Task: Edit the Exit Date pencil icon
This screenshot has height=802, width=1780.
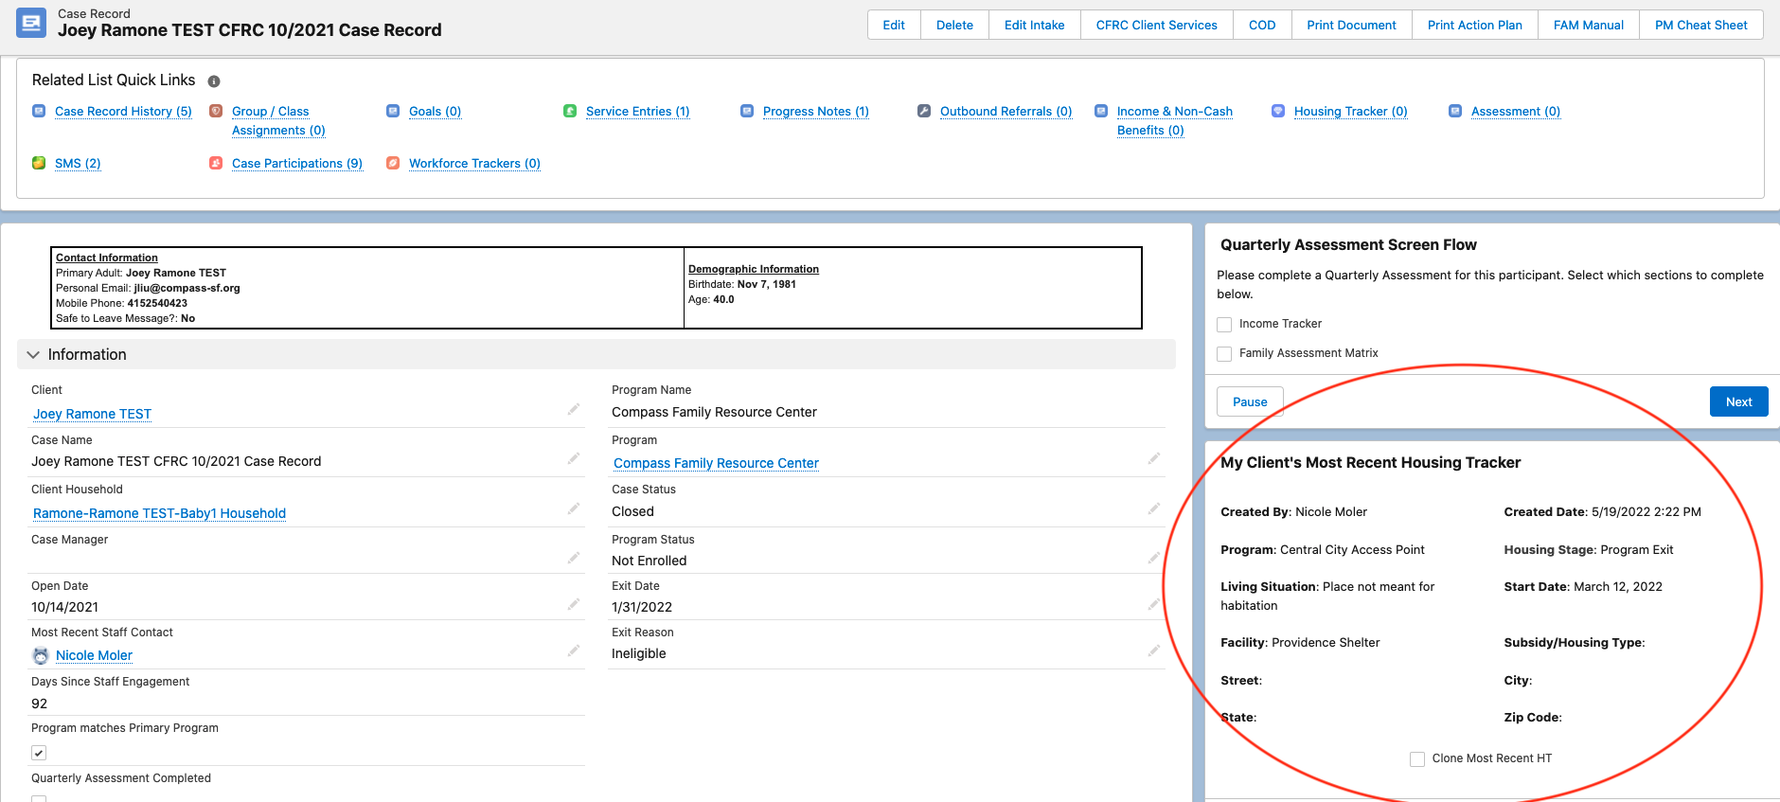Action: pyautogui.click(x=1154, y=604)
